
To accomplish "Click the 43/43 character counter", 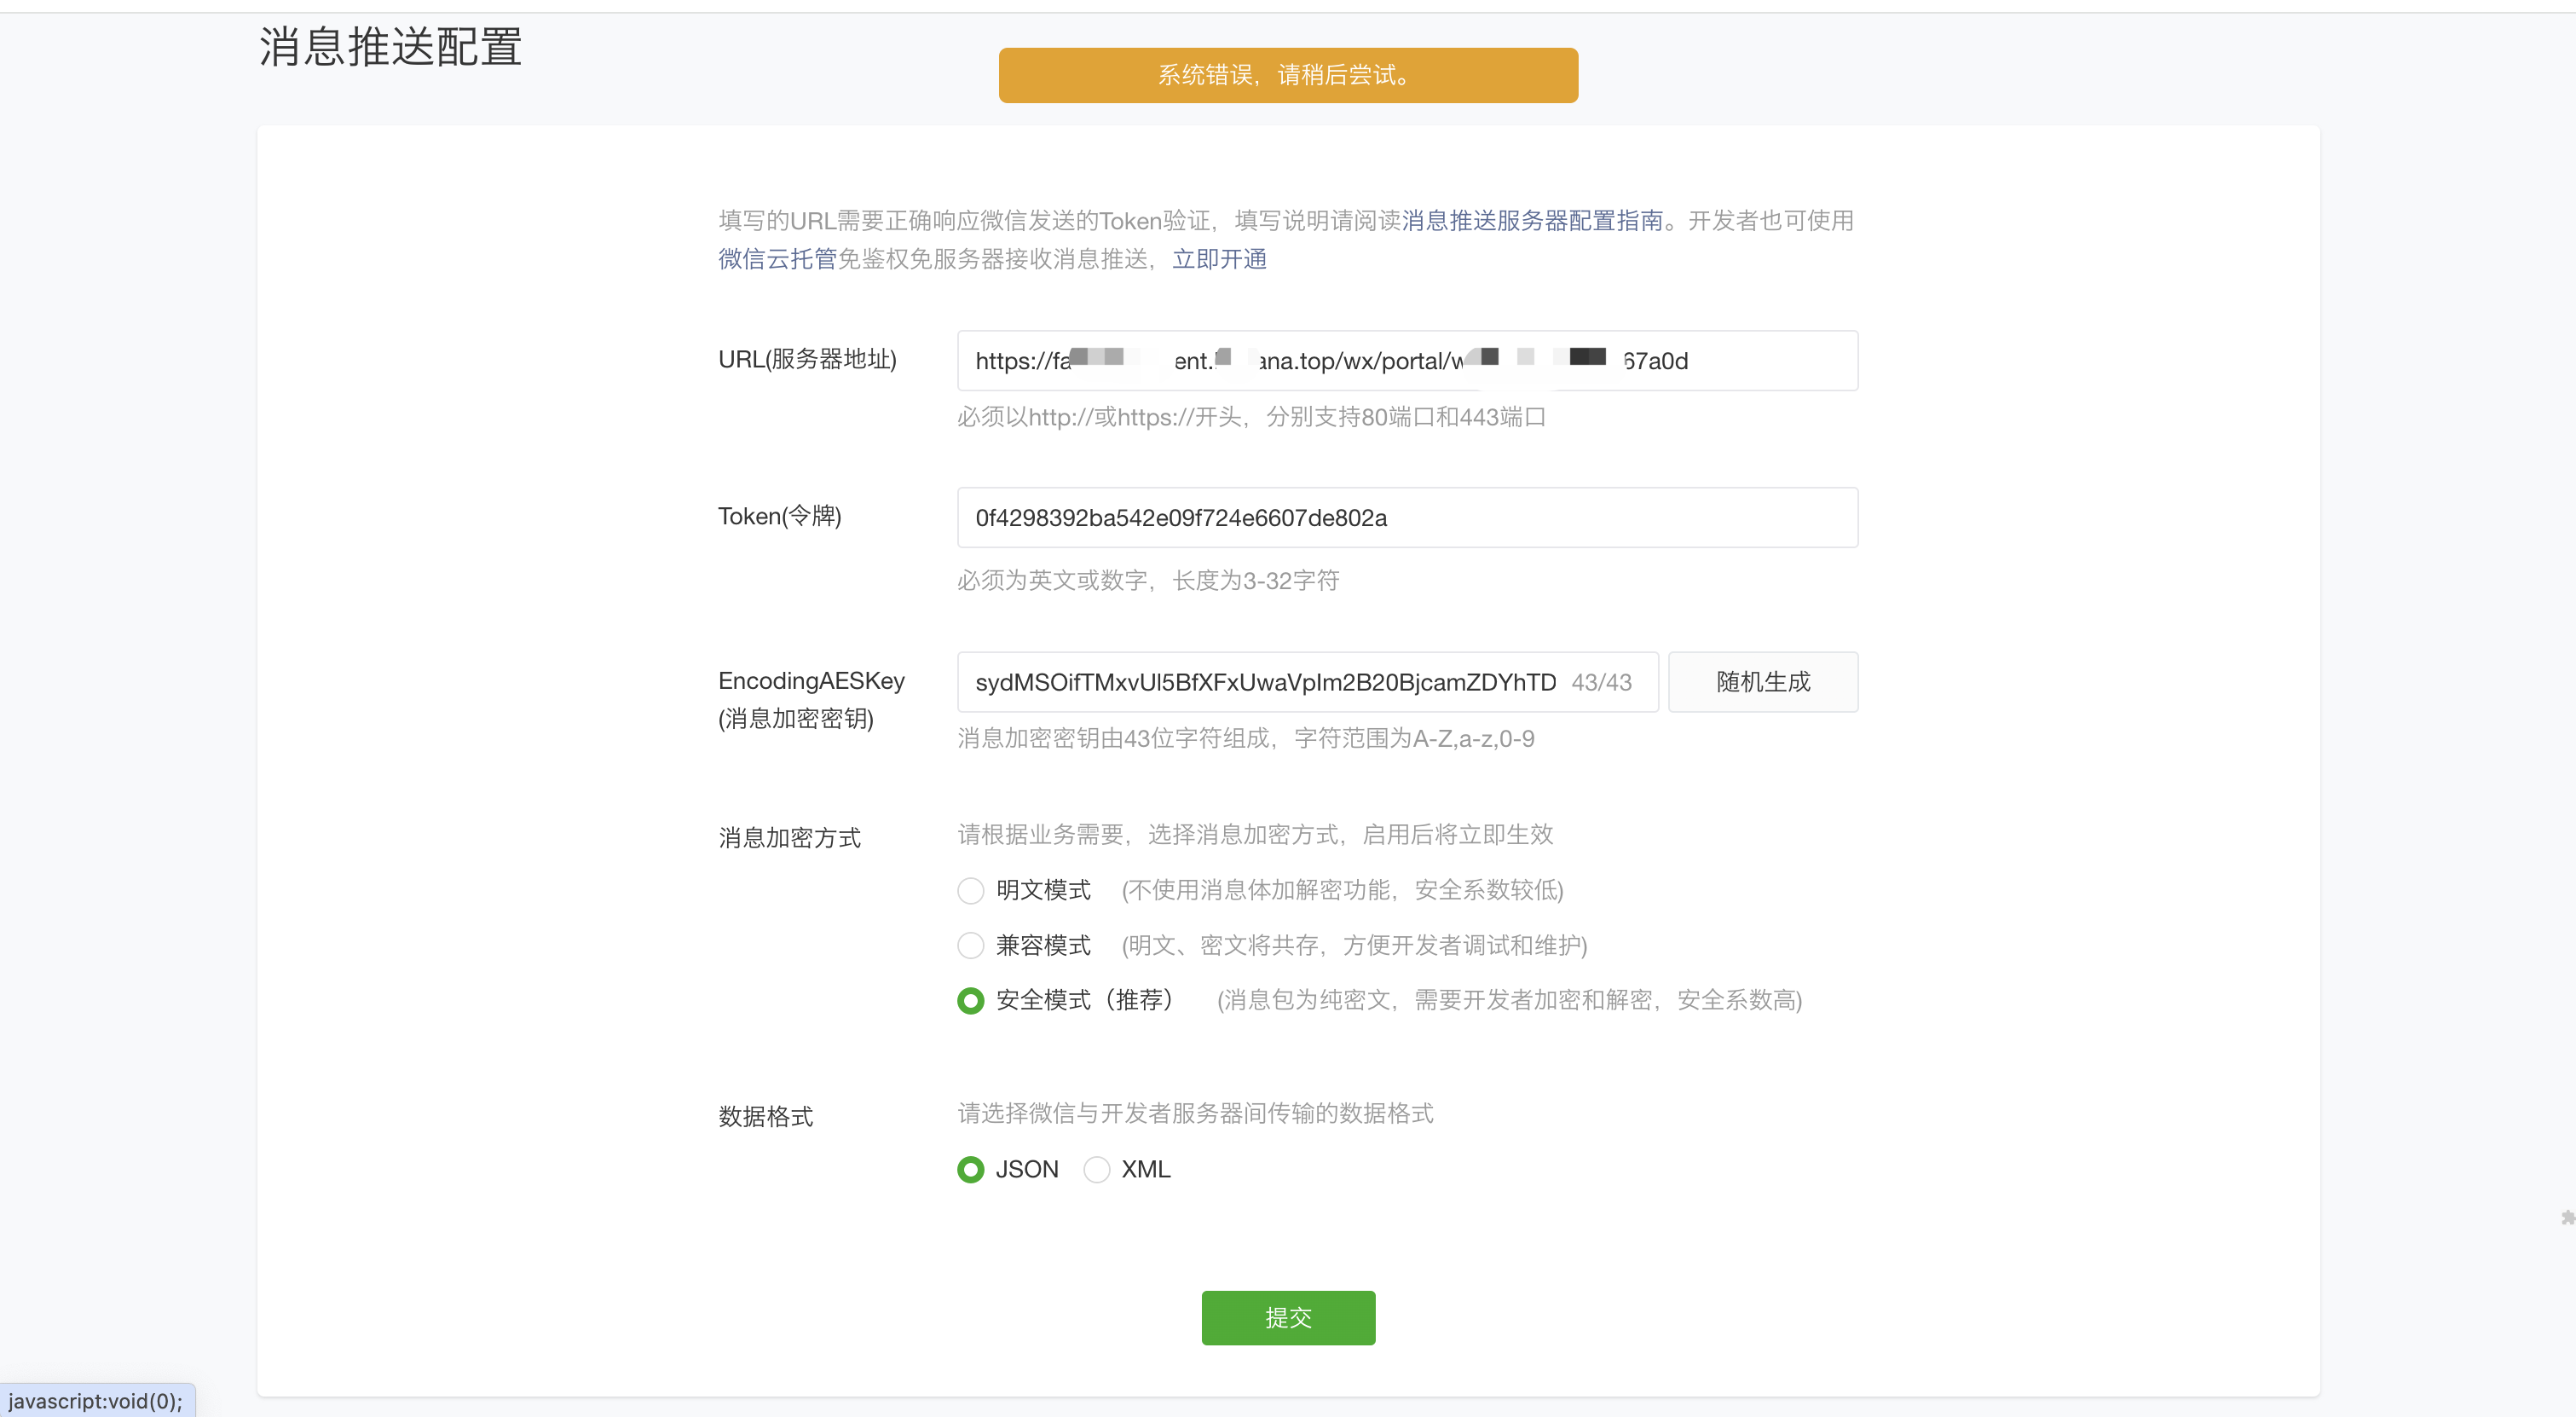I will click(1601, 682).
